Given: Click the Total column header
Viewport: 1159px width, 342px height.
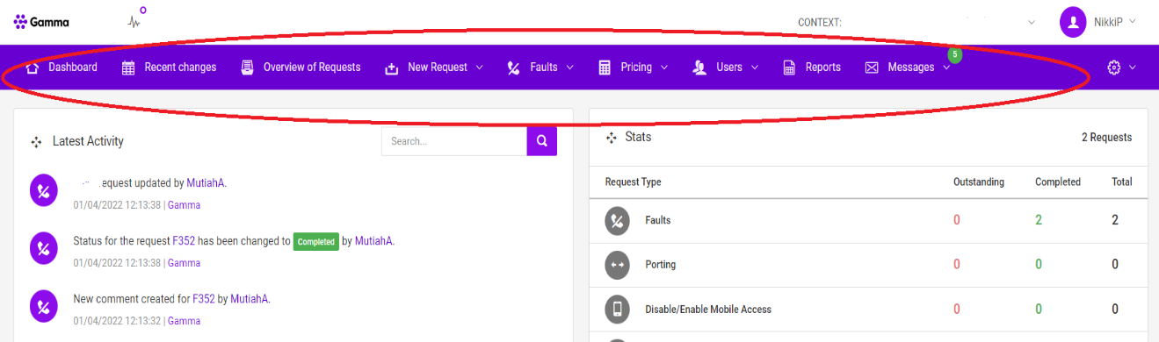Looking at the screenshot, I should pyautogui.click(x=1122, y=182).
